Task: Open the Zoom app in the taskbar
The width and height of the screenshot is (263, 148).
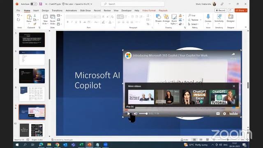Action: click(x=106, y=145)
